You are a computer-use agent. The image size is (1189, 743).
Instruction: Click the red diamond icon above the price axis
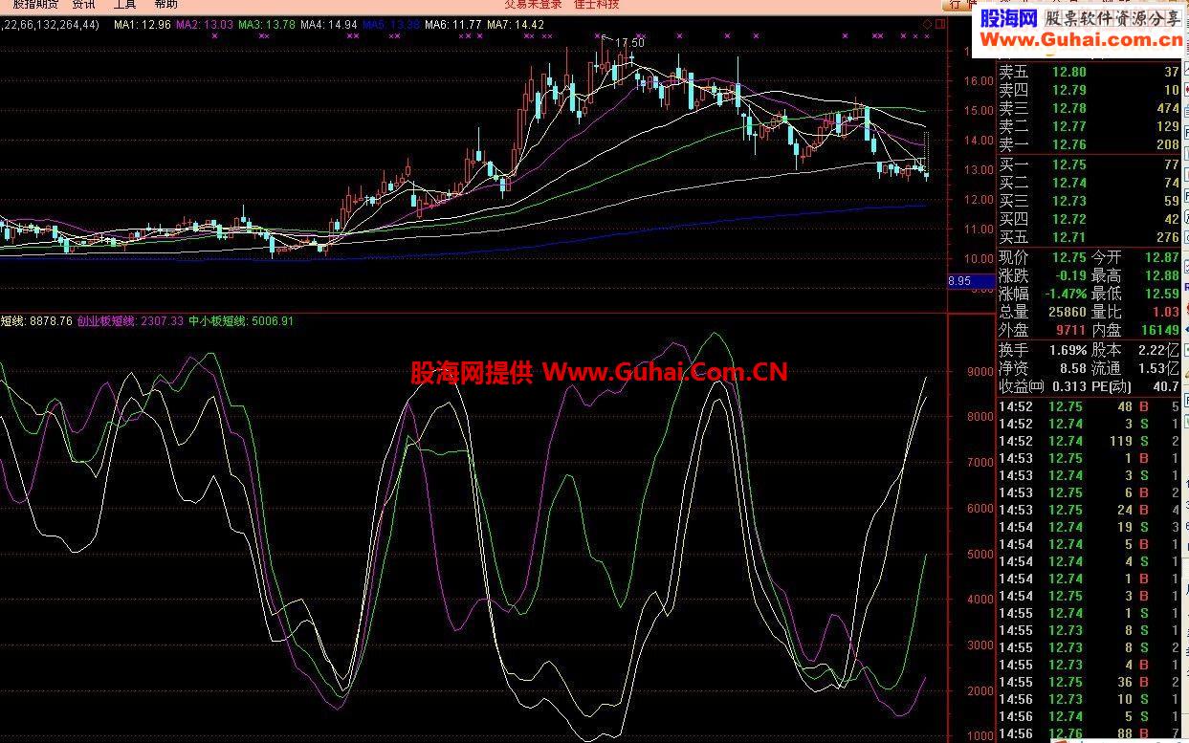tap(927, 24)
